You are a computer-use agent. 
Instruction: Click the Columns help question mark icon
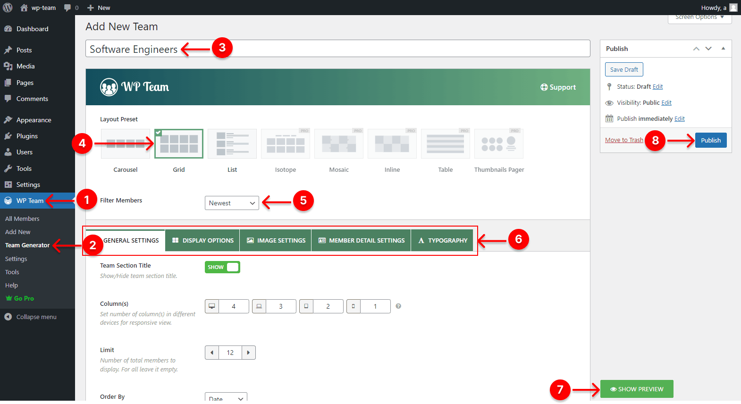pos(398,306)
